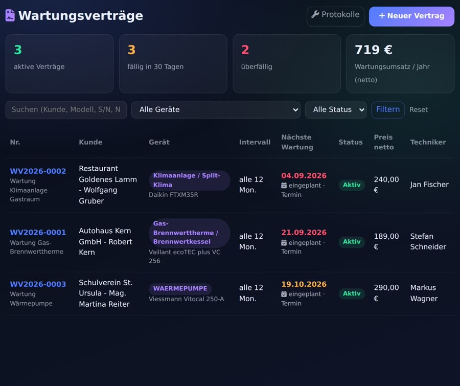Open the Alle Geräte dropdown

tap(216, 110)
